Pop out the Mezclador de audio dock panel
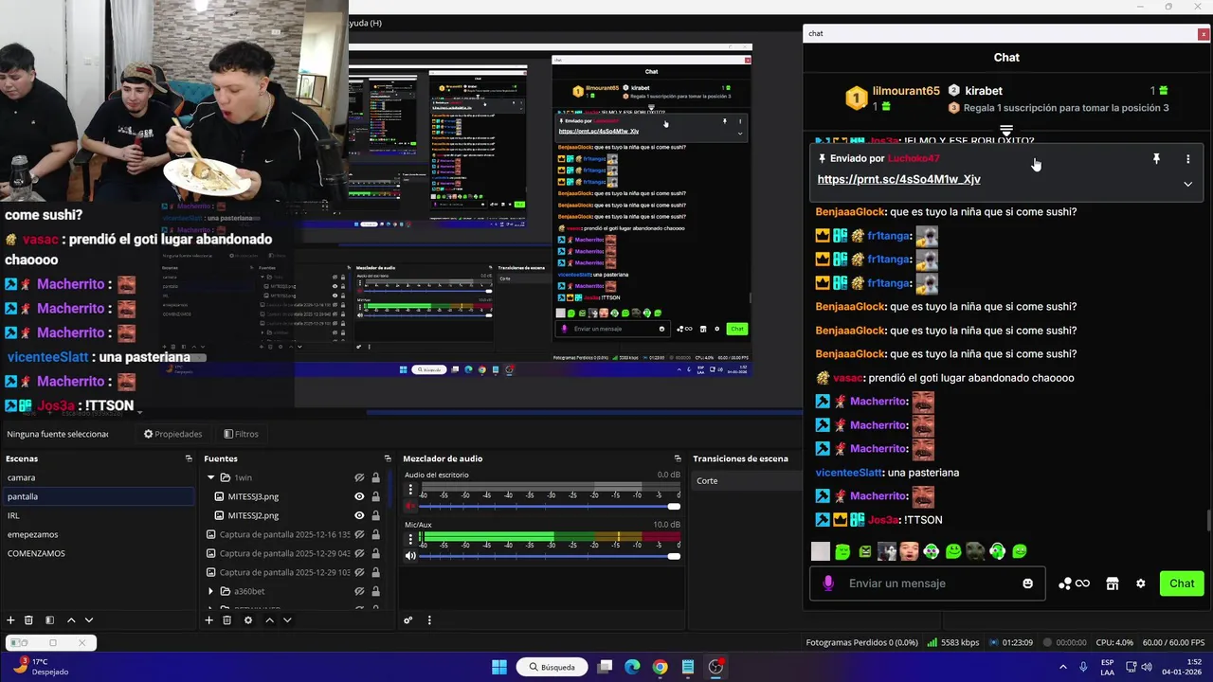The width and height of the screenshot is (1213, 682). [x=678, y=458]
